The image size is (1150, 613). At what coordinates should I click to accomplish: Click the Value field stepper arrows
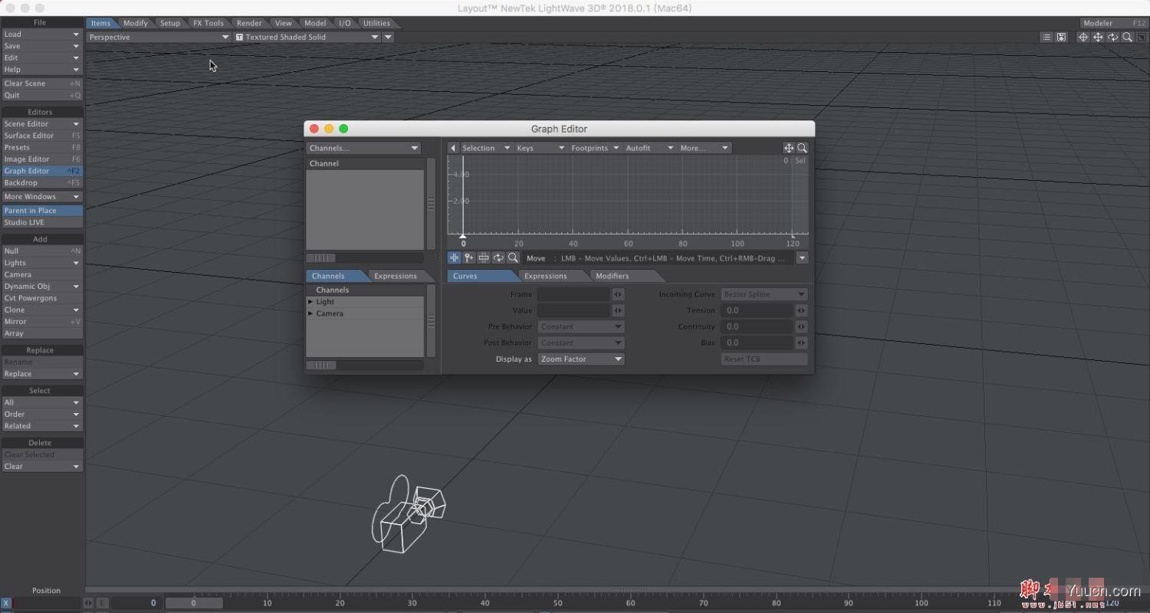[618, 310]
